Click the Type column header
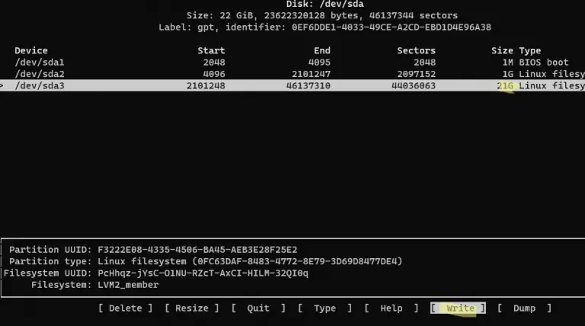 point(530,50)
